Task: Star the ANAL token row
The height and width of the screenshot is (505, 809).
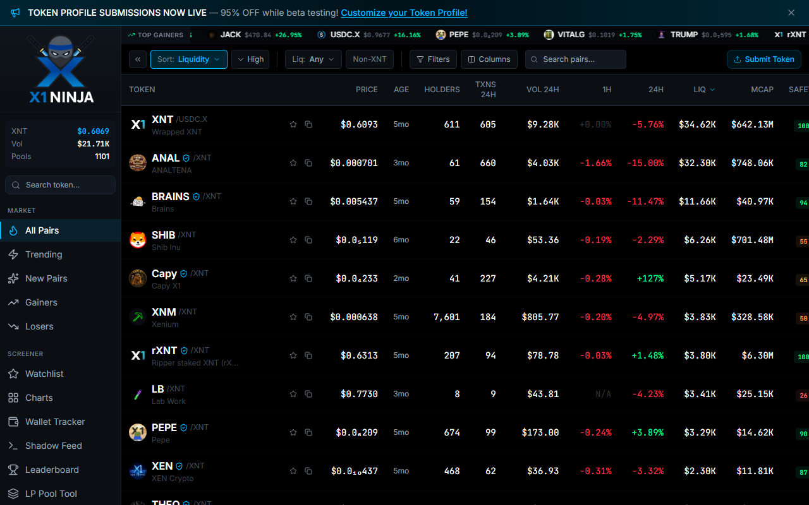Action: (x=293, y=163)
